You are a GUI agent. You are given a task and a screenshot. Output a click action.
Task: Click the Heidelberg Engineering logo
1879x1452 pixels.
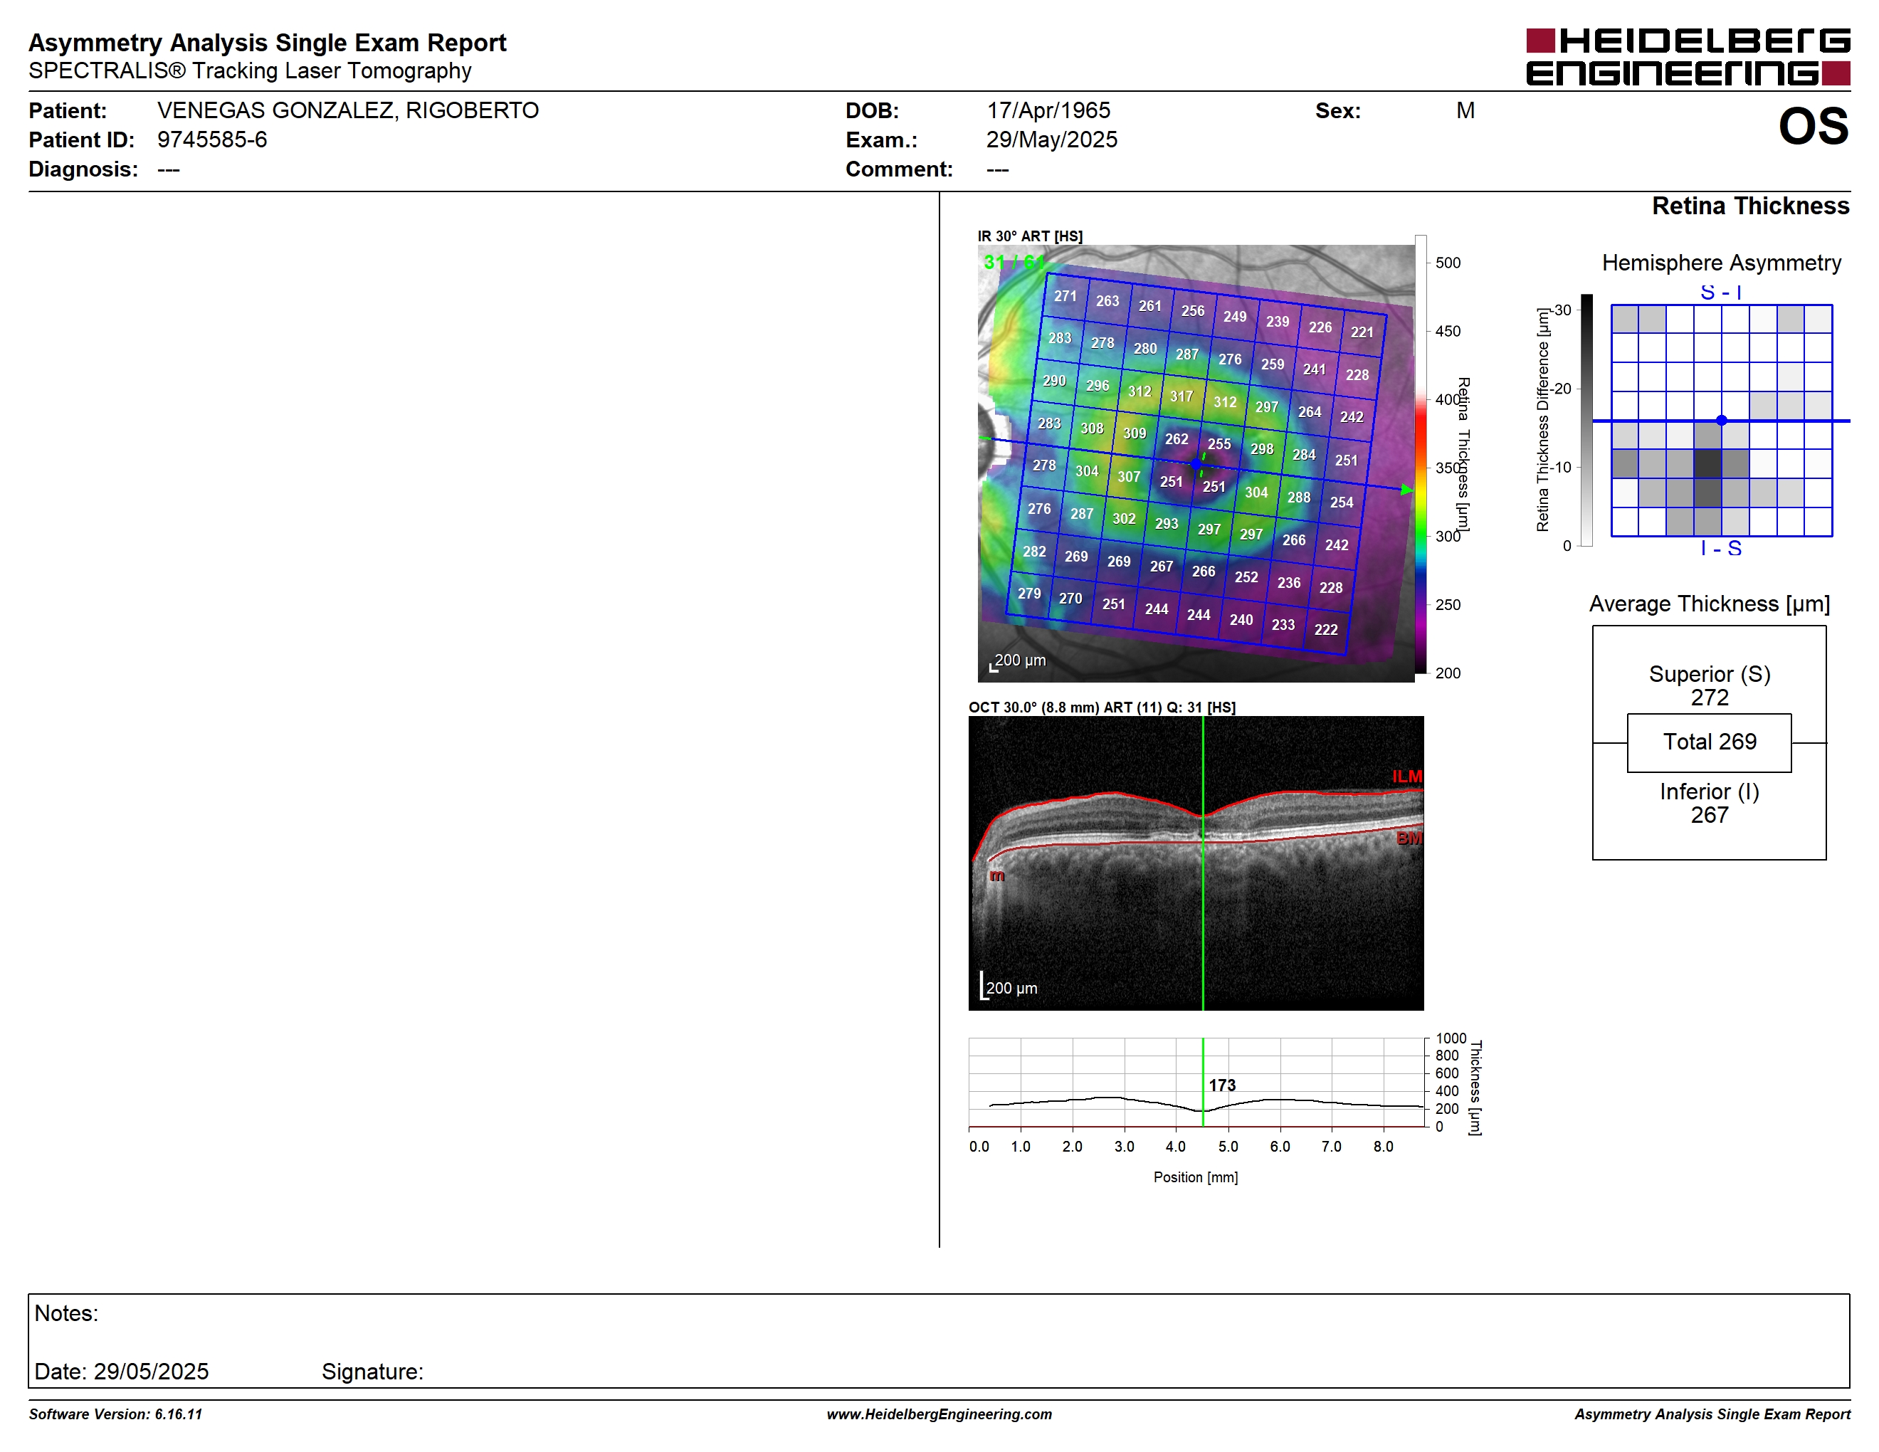point(1687,57)
